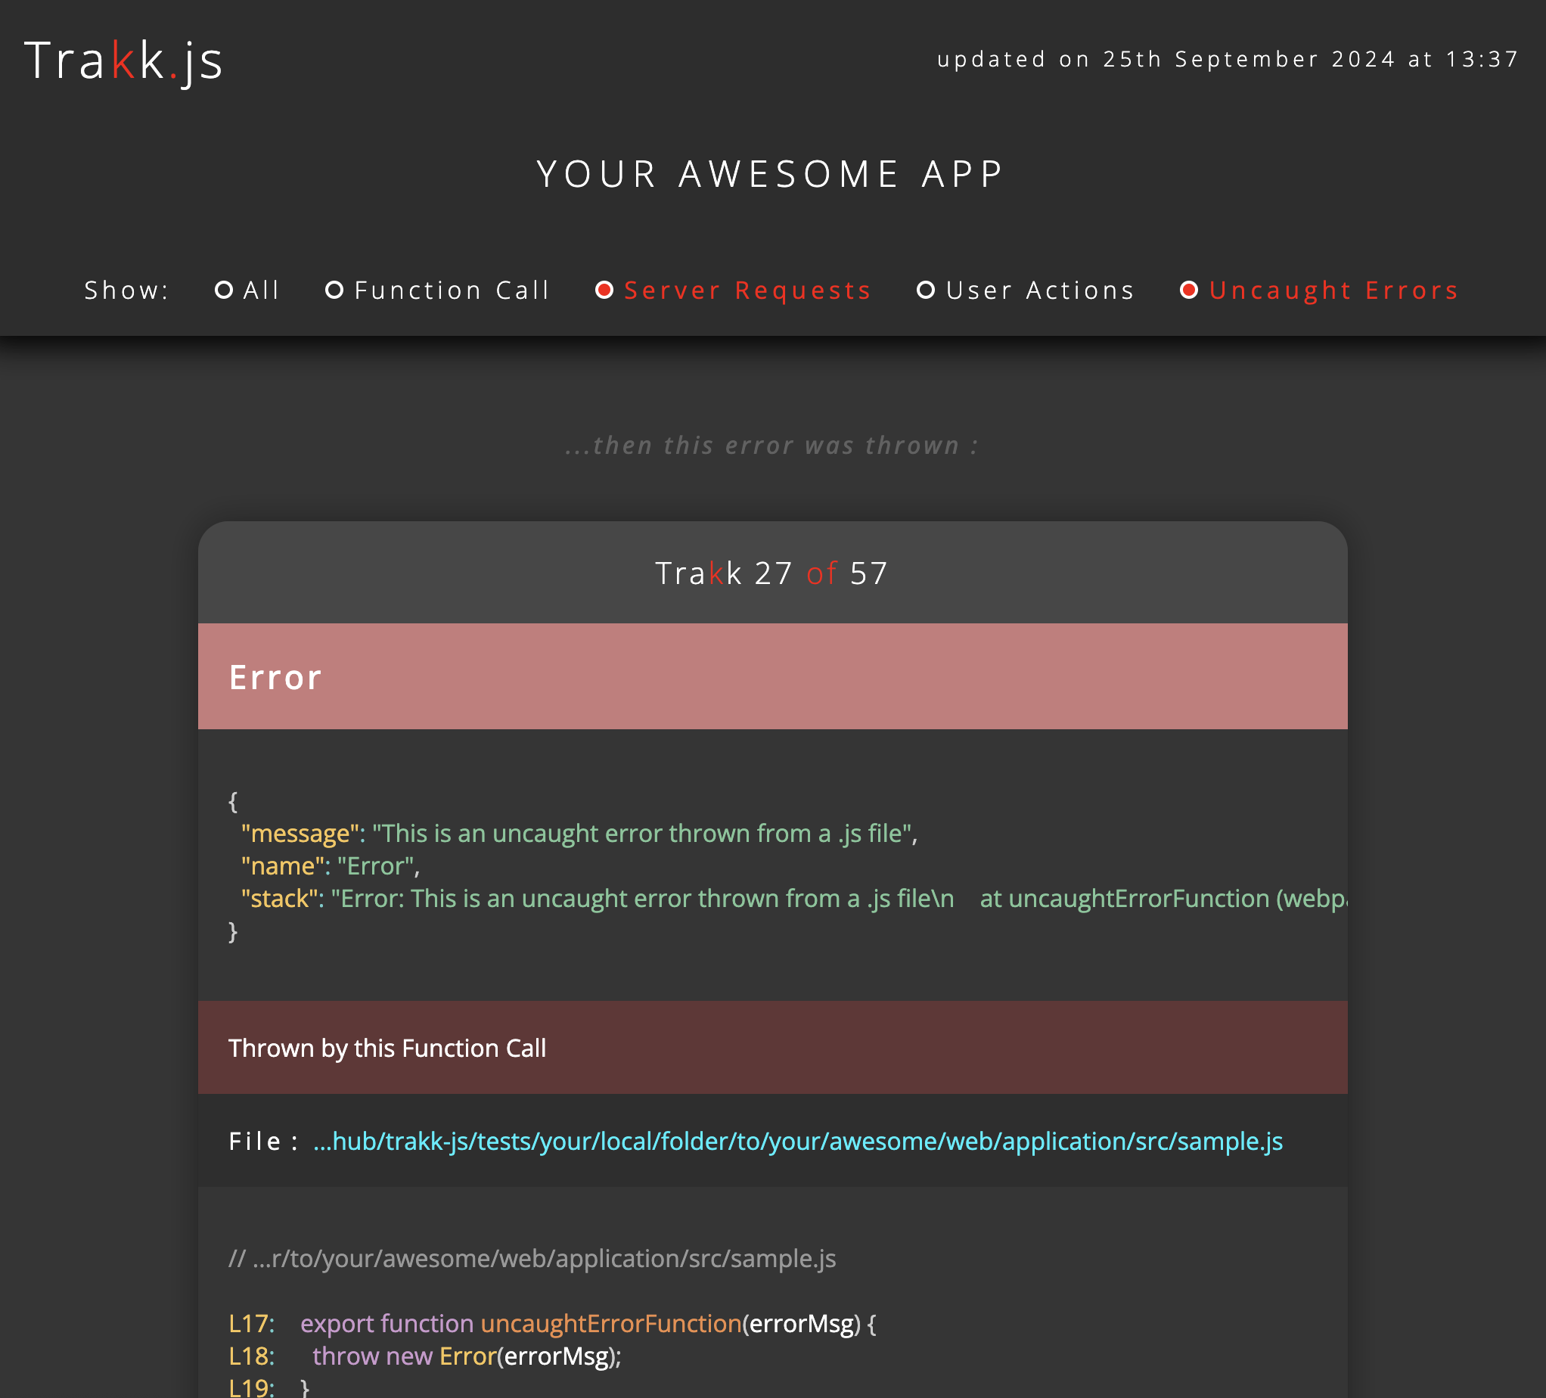The image size is (1546, 1398).
Task: Click the Error header bar
Action: pos(772,676)
